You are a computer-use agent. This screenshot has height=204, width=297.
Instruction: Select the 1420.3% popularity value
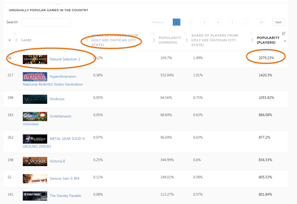pyautogui.click(x=265, y=75)
